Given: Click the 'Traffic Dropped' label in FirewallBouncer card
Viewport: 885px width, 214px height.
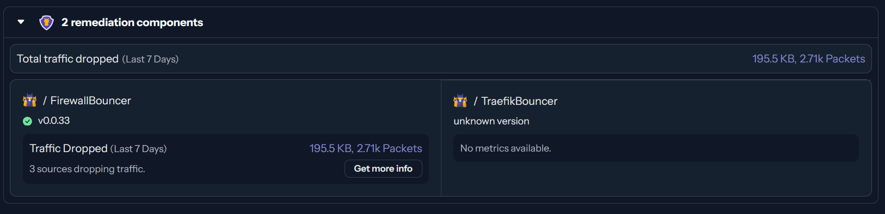Looking at the screenshot, I should (x=69, y=148).
